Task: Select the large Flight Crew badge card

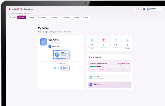Action: coord(61,55)
